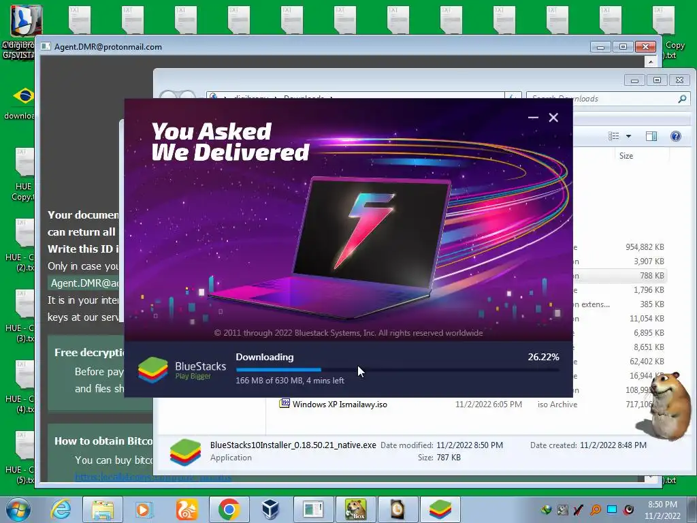Select the HUE - Copy text file on desktop
The height and width of the screenshot is (523, 697).
(x=23, y=174)
